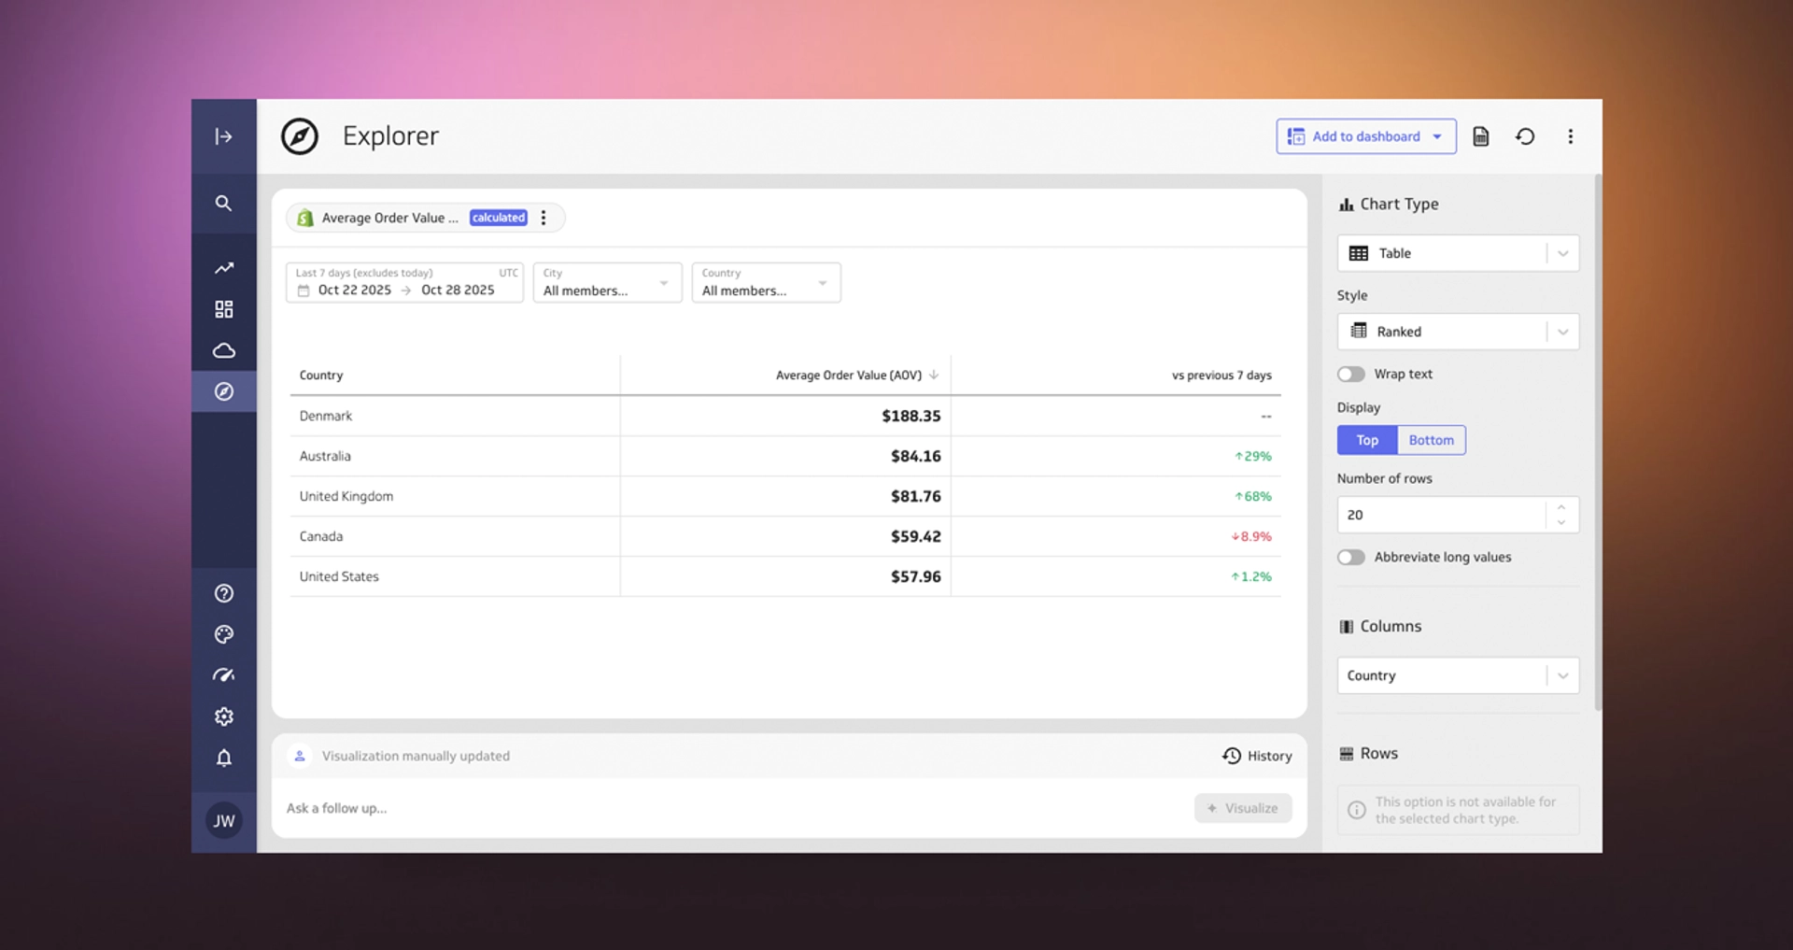
Task: Click the cloud data sources icon
Action: 223,351
